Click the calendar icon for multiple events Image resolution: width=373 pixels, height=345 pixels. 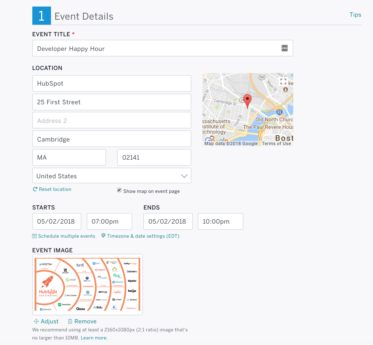(35, 236)
